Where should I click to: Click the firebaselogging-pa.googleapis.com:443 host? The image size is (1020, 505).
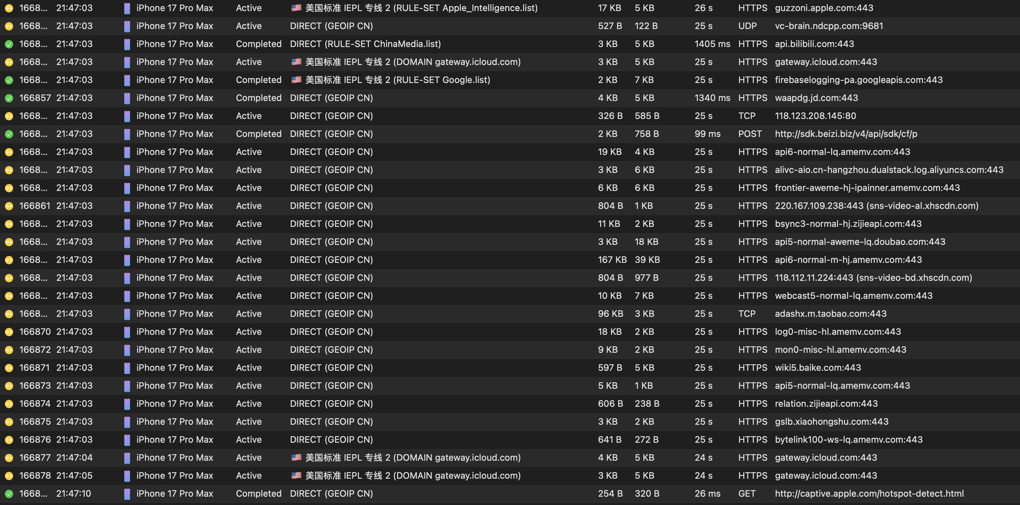859,80
